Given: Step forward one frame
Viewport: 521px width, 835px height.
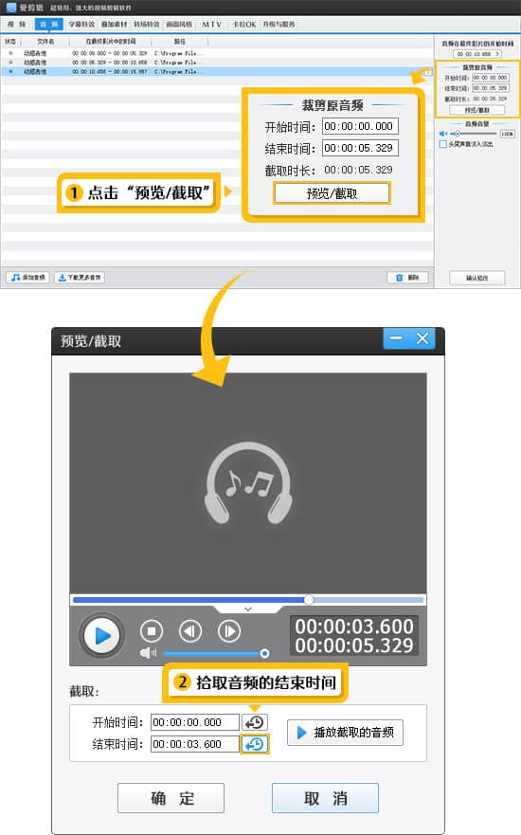Looking at the screenshot, I should pyautogui.click(x=229, y=631).
